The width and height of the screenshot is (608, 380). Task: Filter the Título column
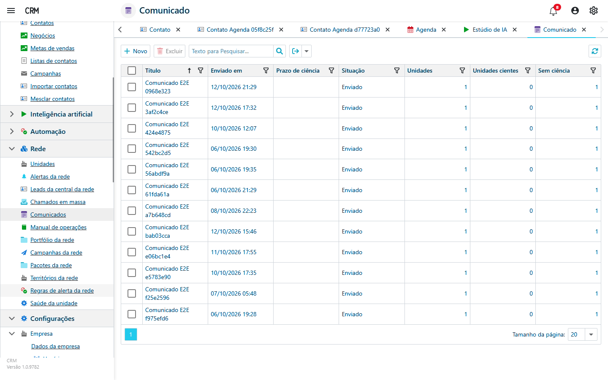(201, 71)
